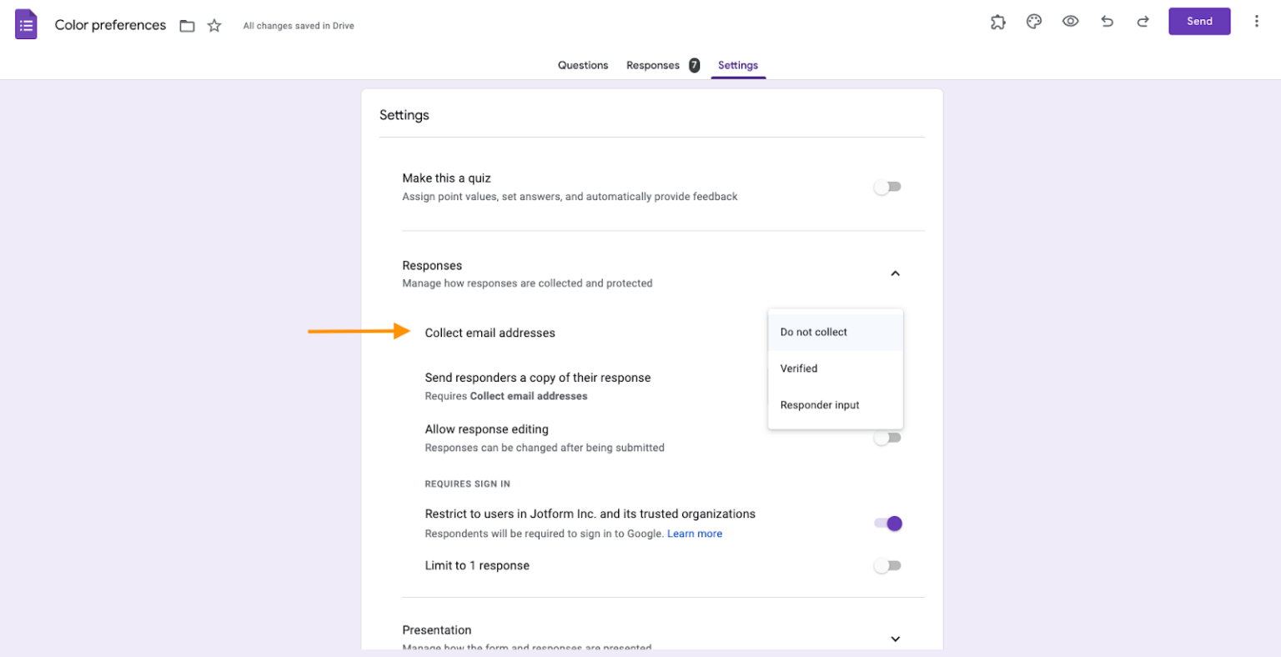Expand the Presentation section
The image size is (1281, 657).
point(895,639)
